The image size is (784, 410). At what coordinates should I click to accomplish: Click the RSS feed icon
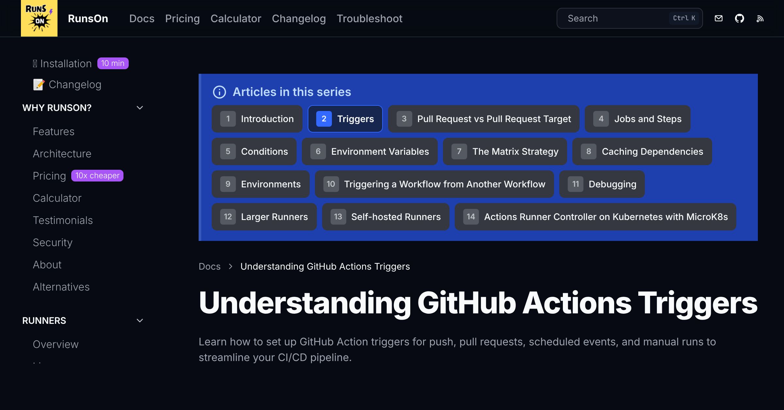click(760, 19)
